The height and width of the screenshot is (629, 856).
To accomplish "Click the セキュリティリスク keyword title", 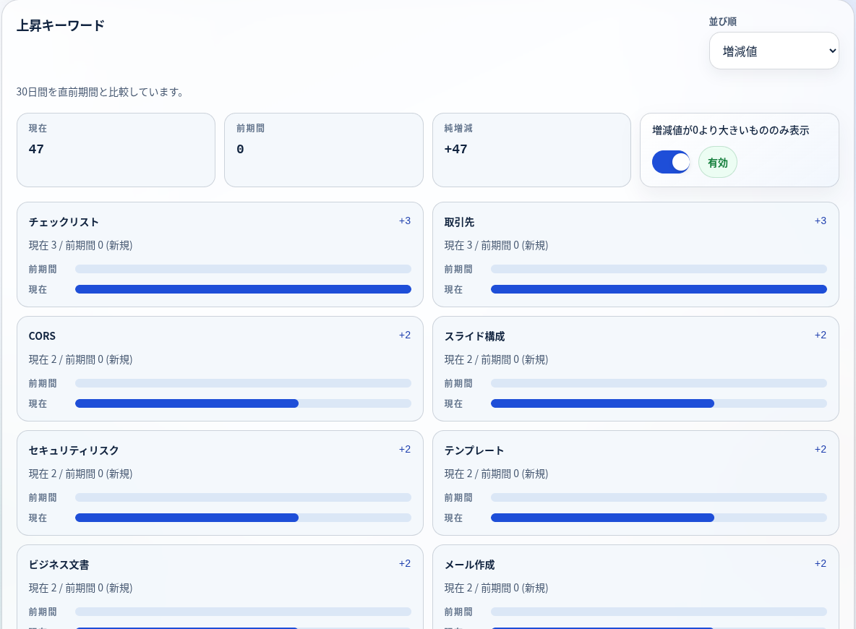I will 74,450.
